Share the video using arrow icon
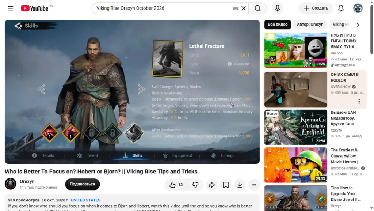 211,185
